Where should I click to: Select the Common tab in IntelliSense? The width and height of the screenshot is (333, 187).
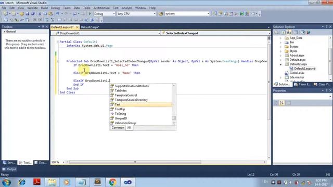118,128
